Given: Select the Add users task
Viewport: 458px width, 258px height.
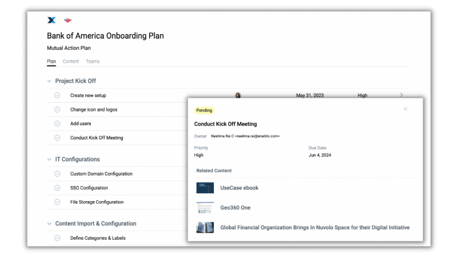Looking at the screenshot, I should (80, 124).
